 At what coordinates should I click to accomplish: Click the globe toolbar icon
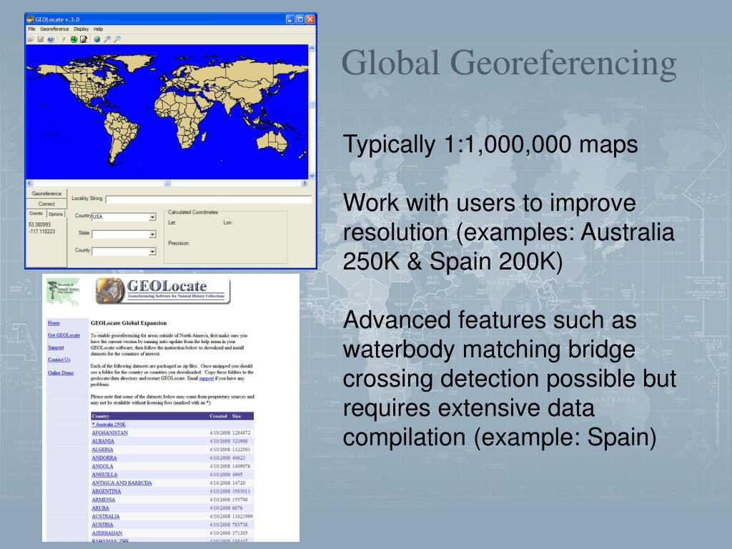97,40
